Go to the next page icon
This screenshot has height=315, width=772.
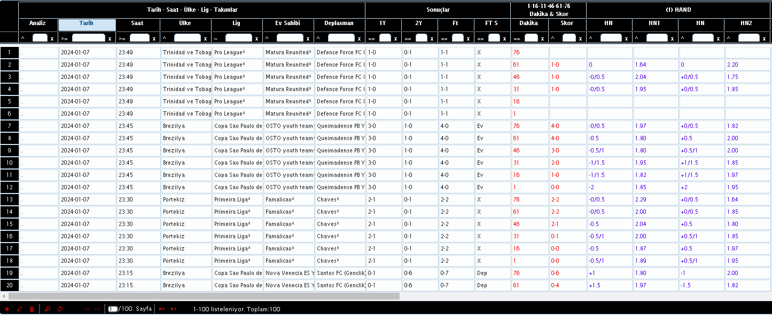(161, 309)
